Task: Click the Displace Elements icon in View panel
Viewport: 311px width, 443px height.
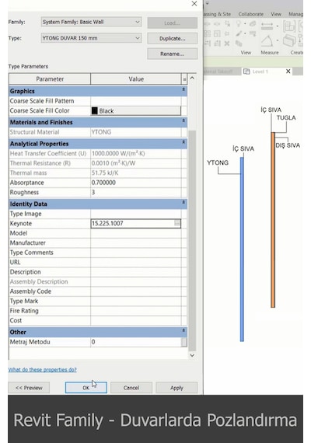Action: [253, 24]
